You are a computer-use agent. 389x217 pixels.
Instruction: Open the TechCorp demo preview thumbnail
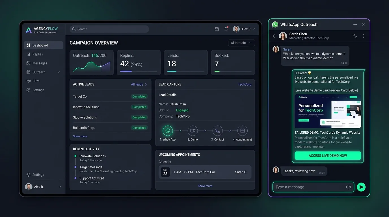point(328,111)
